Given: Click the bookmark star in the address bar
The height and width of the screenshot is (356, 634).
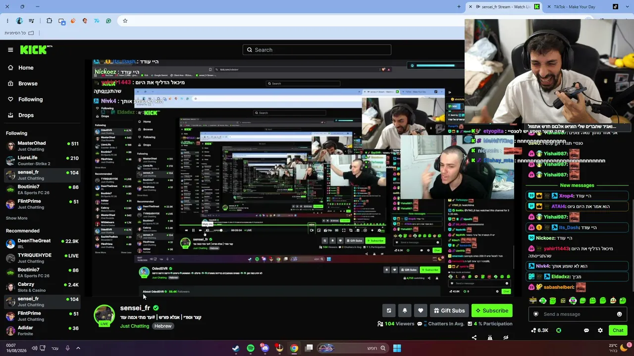Looking at the screenshot, I should (x=125, y=21).
